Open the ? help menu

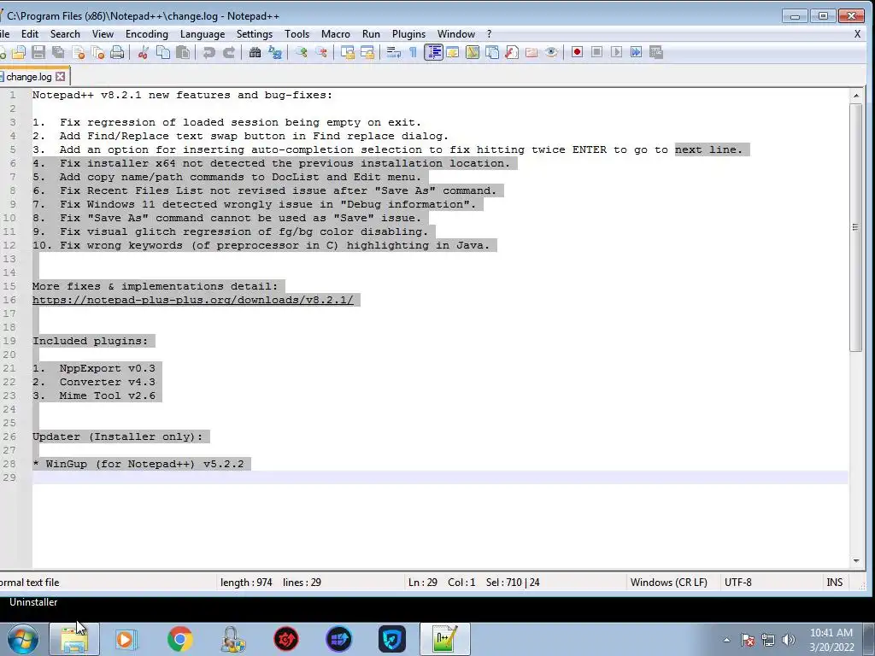coord(489,34)
